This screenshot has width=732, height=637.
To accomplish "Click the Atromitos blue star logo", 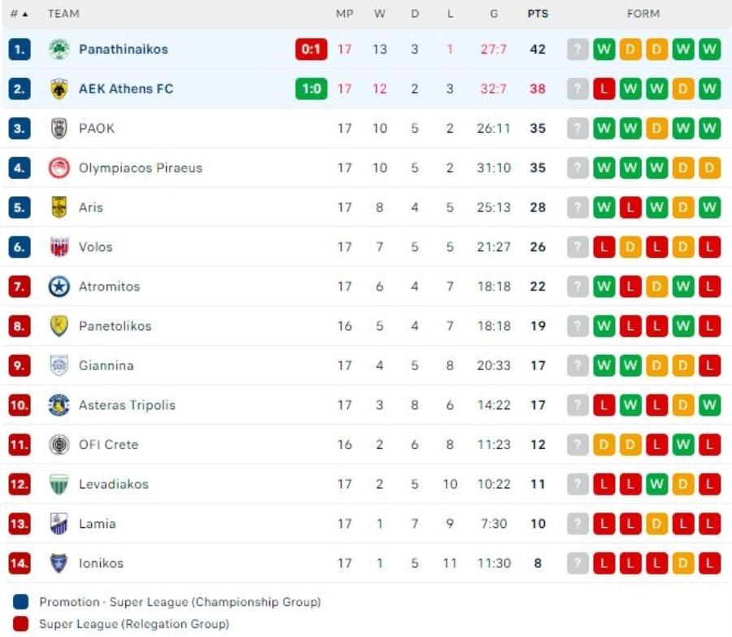I will click(x=59, y=286).
